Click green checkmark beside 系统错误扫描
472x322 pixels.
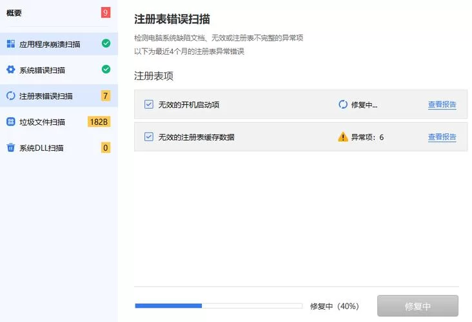pos(106,69)
